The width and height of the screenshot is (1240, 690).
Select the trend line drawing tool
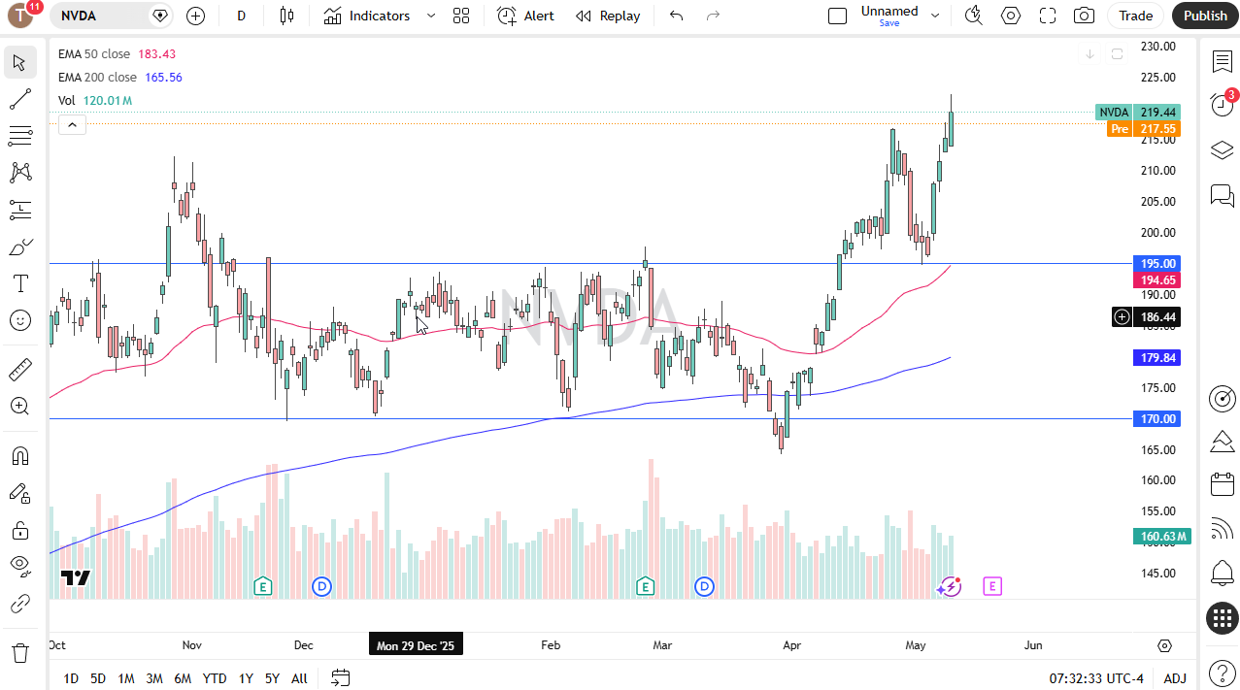coord(19,99)
